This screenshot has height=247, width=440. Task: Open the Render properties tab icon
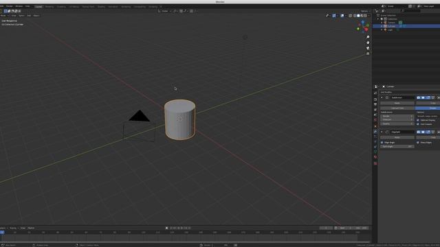click(375, 99)
